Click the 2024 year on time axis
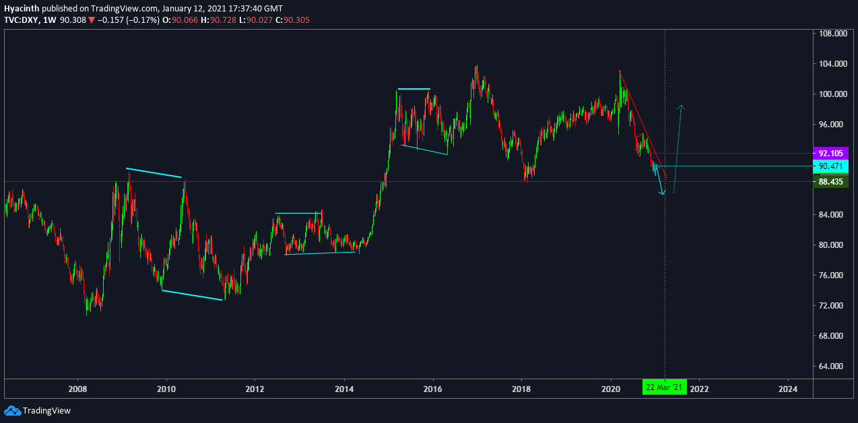 pos(787,389)
